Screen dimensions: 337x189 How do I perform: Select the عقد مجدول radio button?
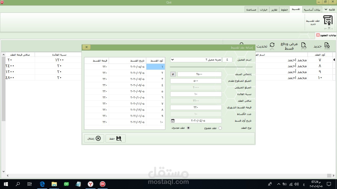pos(188,128)
